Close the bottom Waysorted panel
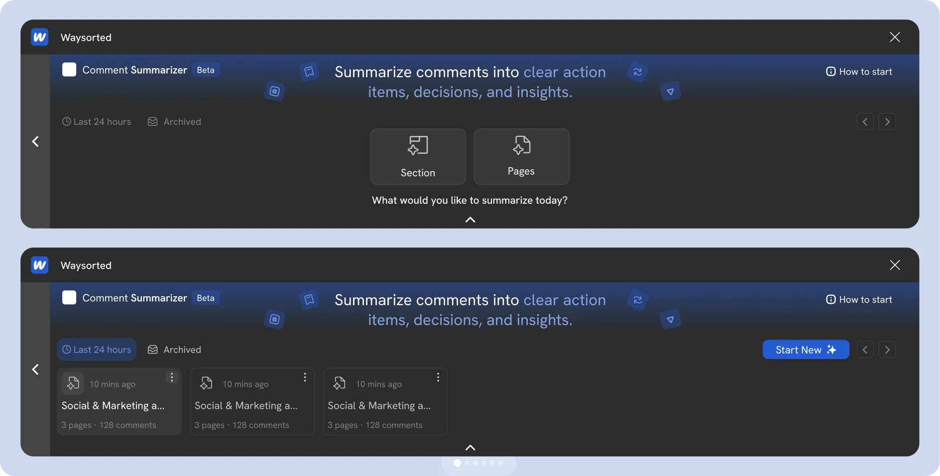Screen dimensions: 940x476 [x=895, y=265]
